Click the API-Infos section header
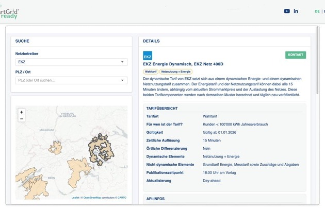This screenshot has width=325, height=212. (x=157, y=198)
